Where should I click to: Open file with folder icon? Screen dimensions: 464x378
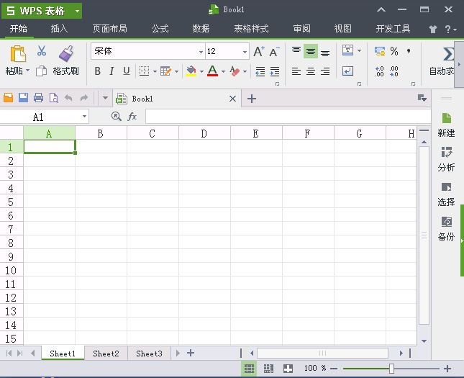(9, 97)
